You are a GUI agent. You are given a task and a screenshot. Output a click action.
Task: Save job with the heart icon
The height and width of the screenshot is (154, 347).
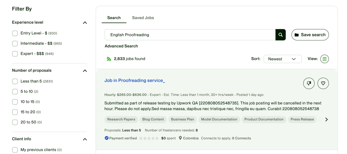(x=323, y=83)
